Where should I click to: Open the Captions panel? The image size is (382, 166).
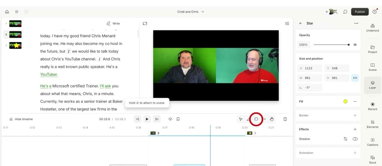(x=372, y=142)
